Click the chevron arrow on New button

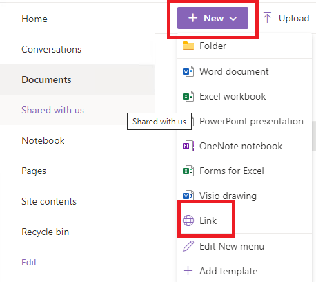coord(233,19)
